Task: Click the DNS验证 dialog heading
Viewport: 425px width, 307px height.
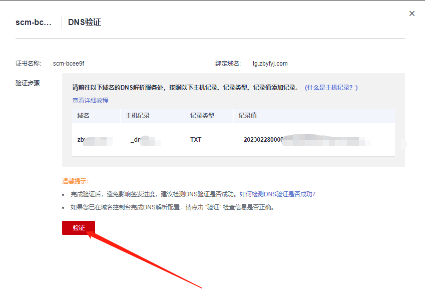Action: tap(85, 22)
